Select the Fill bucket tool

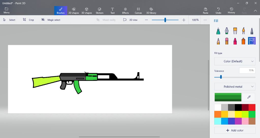click(252, 41)
